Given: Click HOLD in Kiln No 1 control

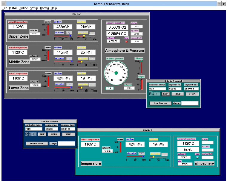Looking at the screenshot, I should [177, 94].
